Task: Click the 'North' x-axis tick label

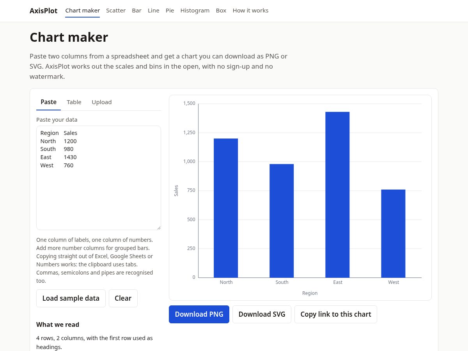Action: (226, 282)
